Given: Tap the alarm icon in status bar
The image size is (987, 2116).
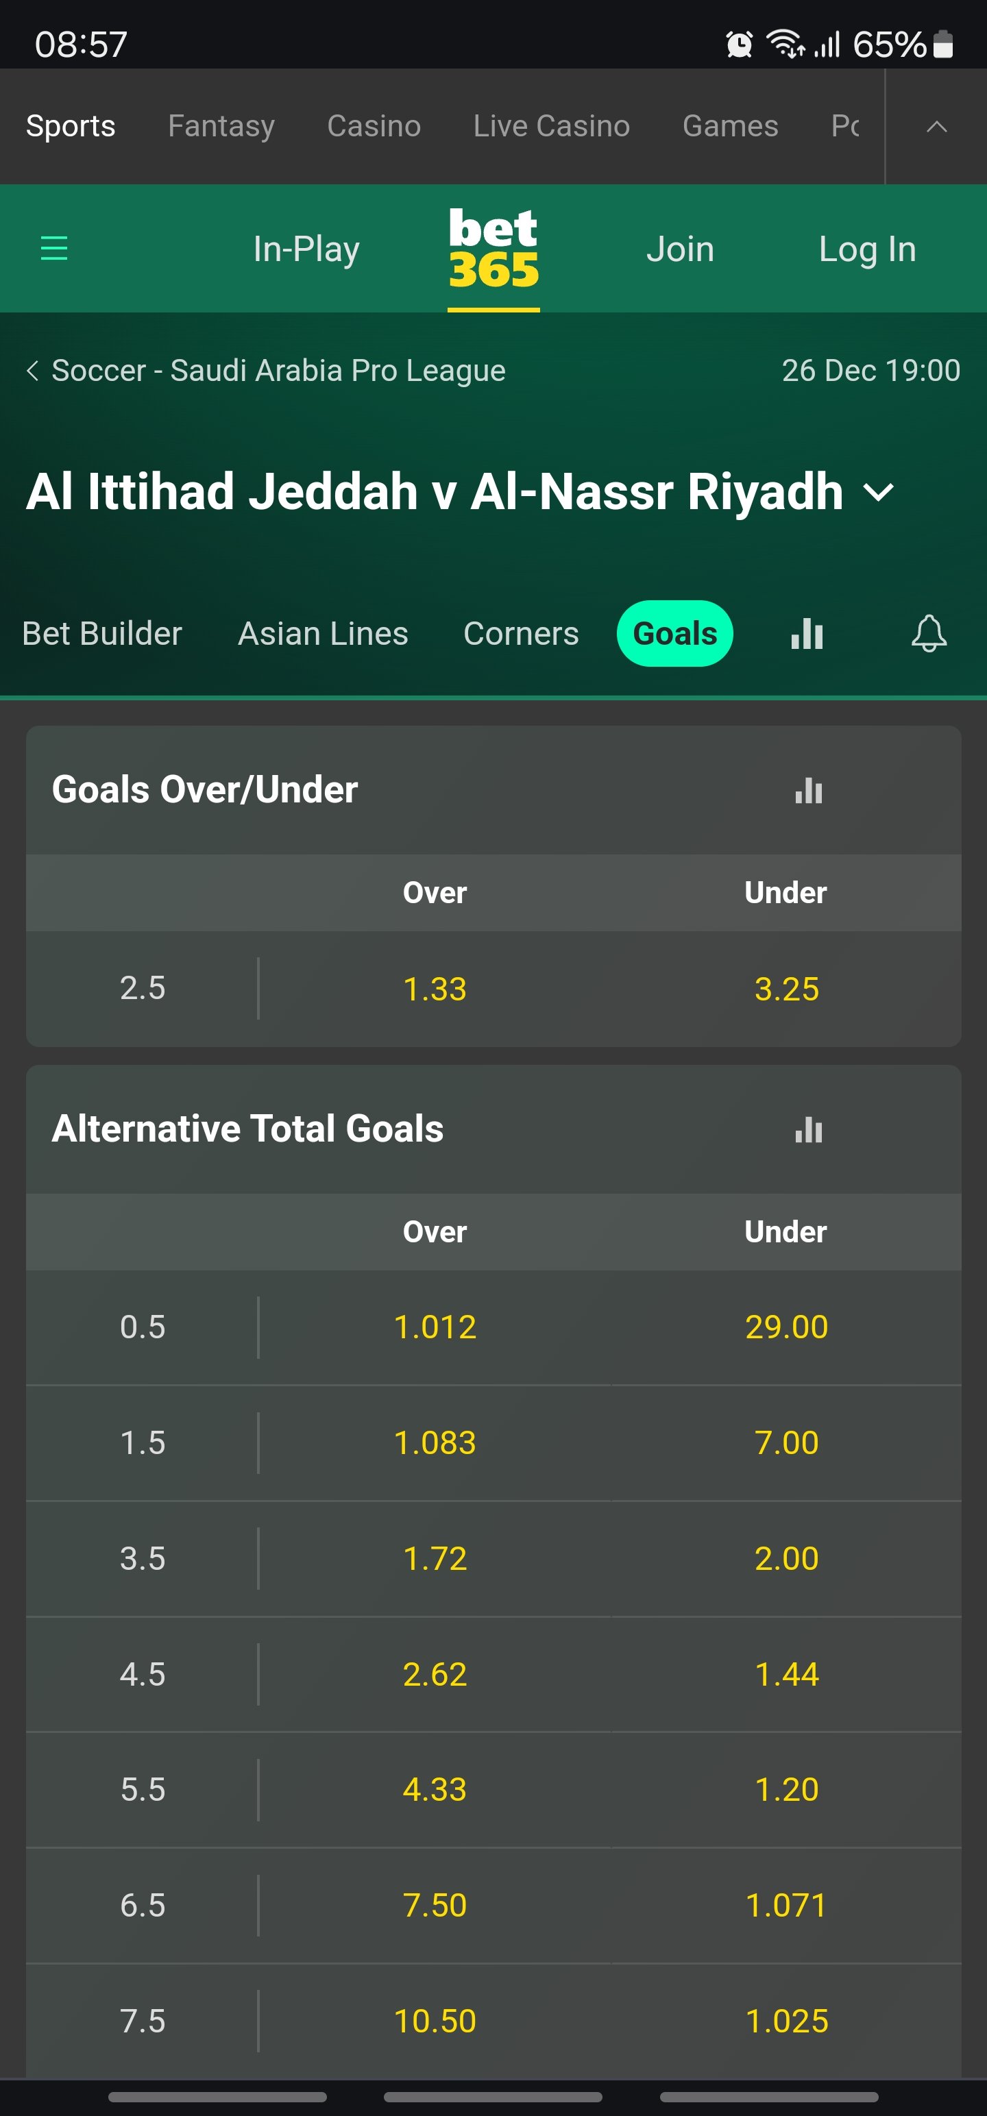Looking at the screenshot, I should click(x=739, y=45).
